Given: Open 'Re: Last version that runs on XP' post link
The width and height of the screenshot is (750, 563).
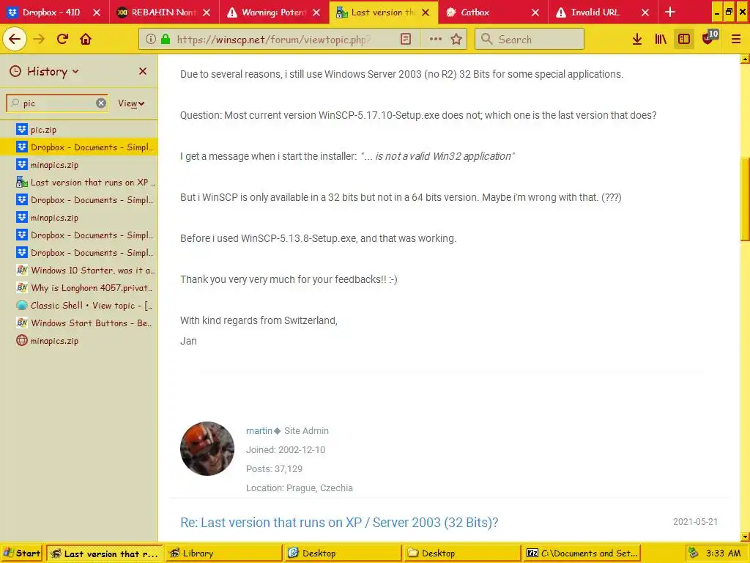Looking at the screenshot, I should [x=339, y=522].
